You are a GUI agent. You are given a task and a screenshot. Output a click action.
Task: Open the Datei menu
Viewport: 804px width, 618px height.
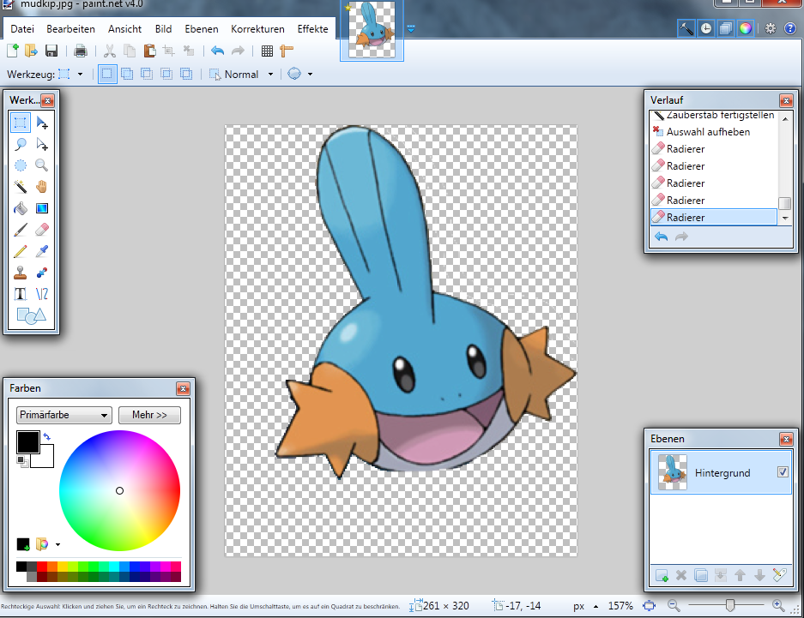point(22,29)
